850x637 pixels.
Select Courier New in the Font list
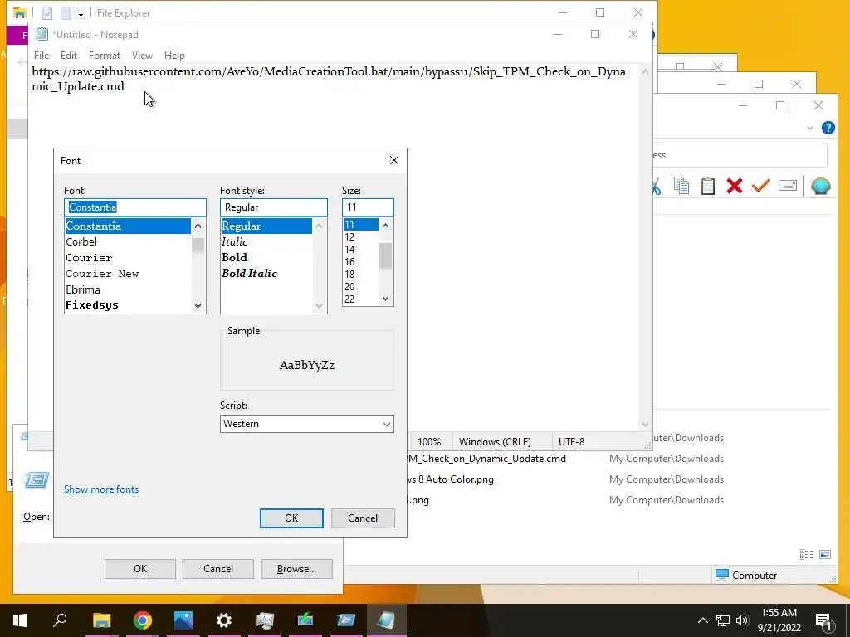pos(128,274)
